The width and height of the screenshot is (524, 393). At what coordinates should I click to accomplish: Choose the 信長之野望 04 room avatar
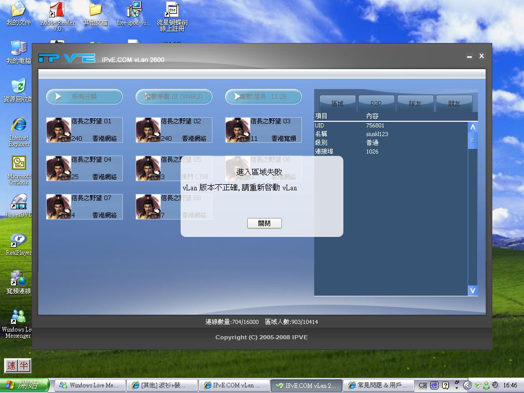58,168
